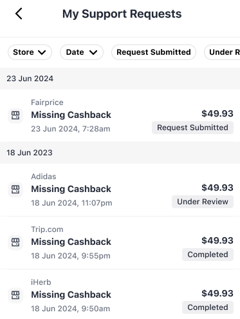
Task: Click the Trip.com store icon
Action: coord(15,242)
